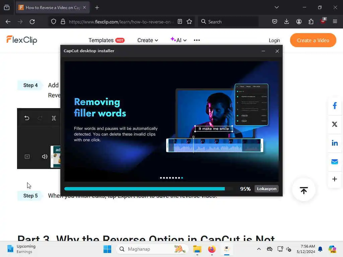This screenshot has height=257, width=343.
Task: Click the Search box in Firefox toolbar
Action: tap(228, 22)
